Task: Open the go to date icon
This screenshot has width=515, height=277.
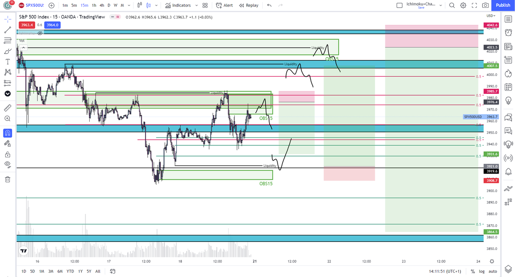Action: tap(113, 271)
